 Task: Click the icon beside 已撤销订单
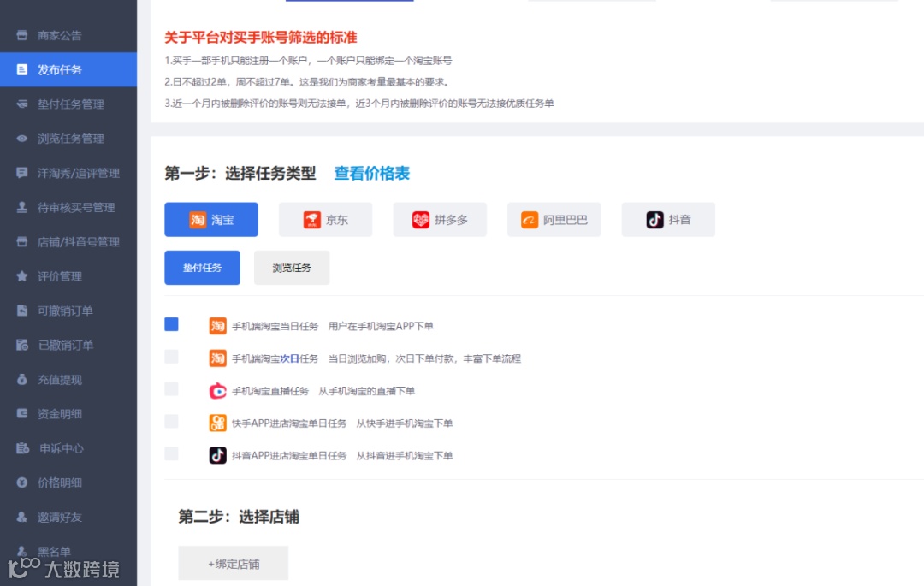pyautogui.click(x=21, y=345)
